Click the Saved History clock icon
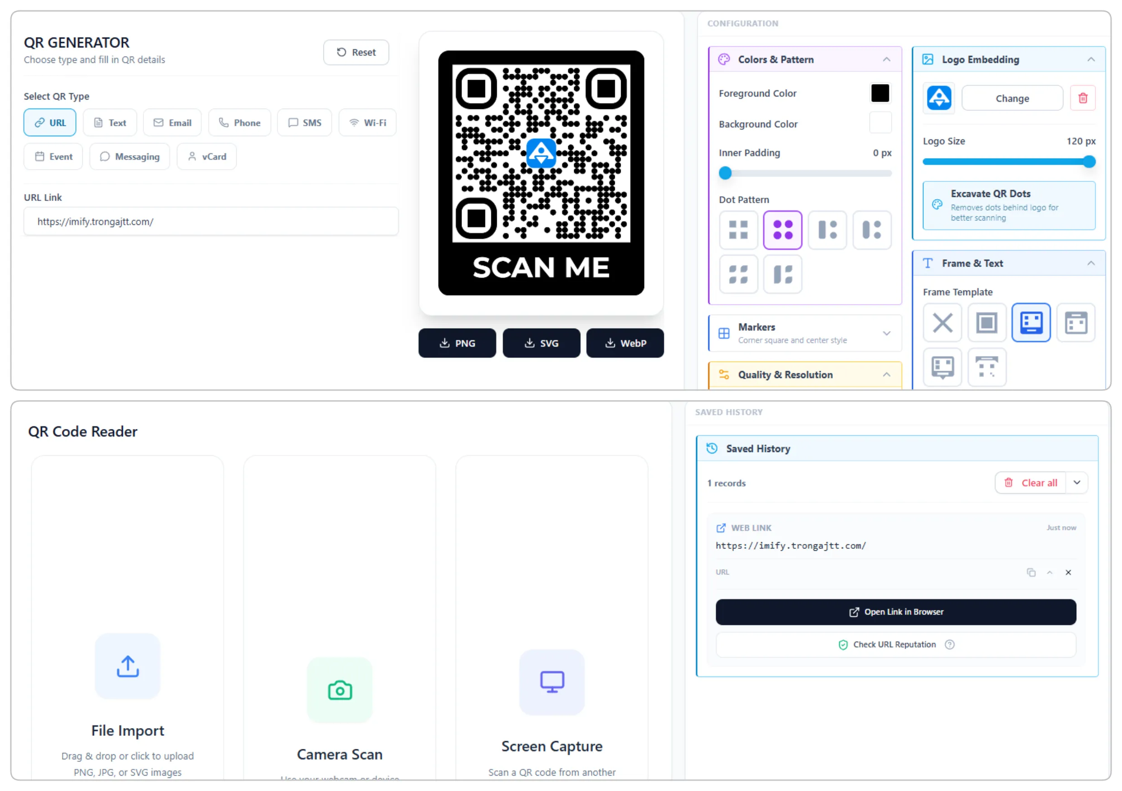 click(712, 448)
